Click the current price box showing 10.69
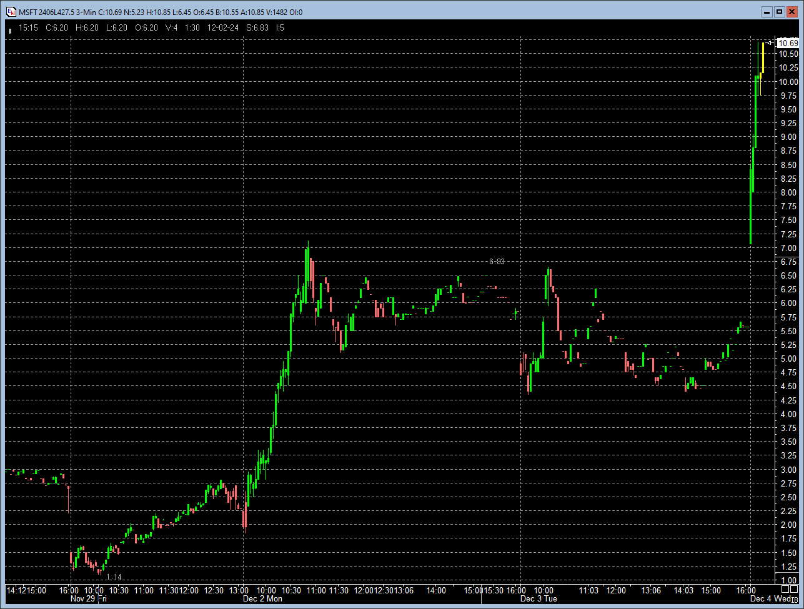Viewport: 804px width, 609px height. (788, 43)
